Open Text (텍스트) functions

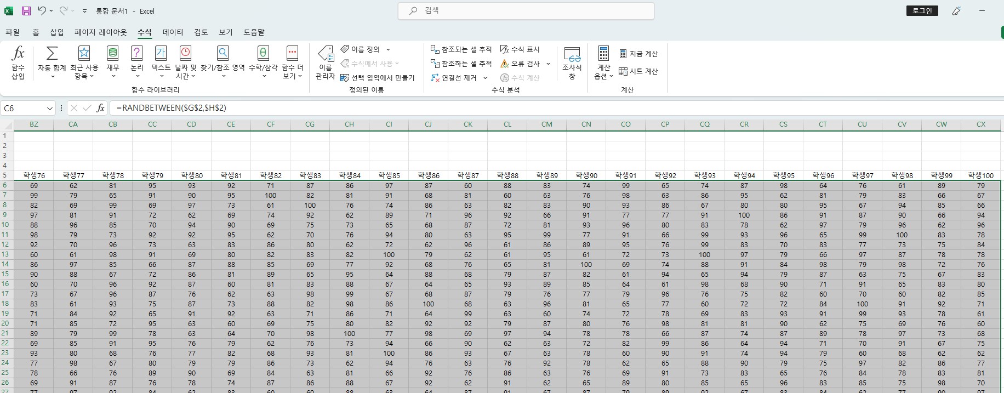pyautogui.click(x=161, y=62)
